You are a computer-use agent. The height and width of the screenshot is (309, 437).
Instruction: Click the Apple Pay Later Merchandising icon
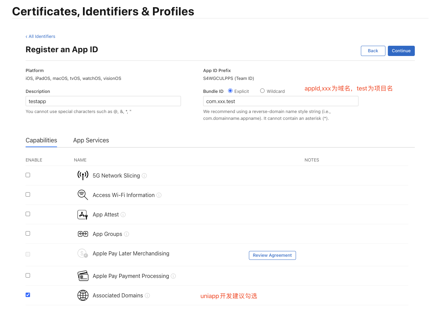point(83,253)
